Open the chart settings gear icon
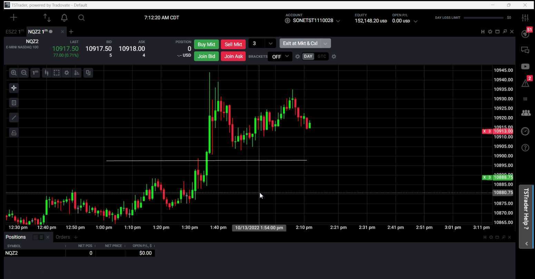 (67, 73)
